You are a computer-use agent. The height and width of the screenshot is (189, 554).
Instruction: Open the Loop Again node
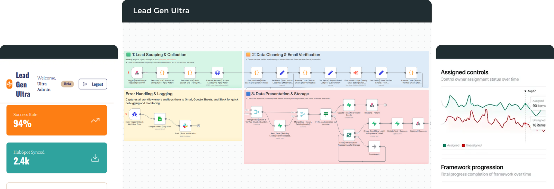click(374, 146)
